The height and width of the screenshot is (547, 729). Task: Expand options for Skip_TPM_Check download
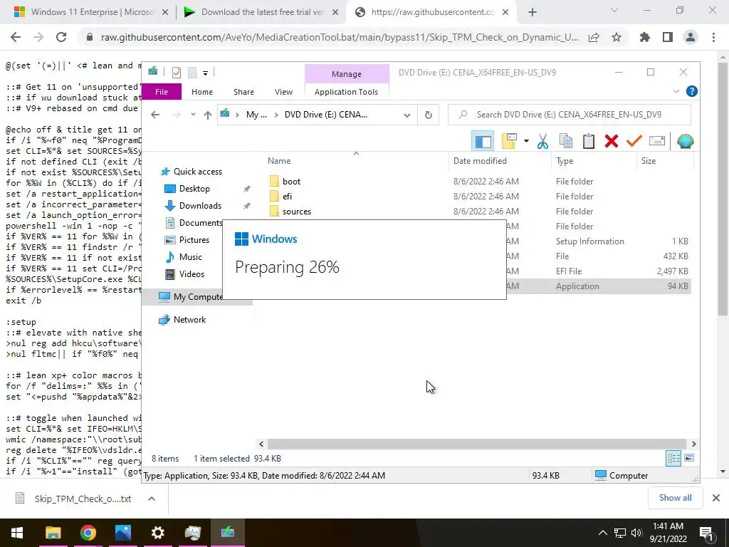pos(151,499)
